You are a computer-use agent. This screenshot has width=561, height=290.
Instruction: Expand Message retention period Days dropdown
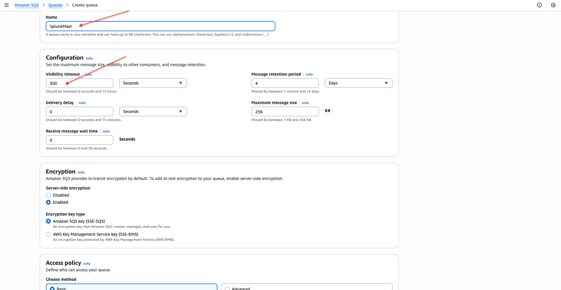click(358, 83)
